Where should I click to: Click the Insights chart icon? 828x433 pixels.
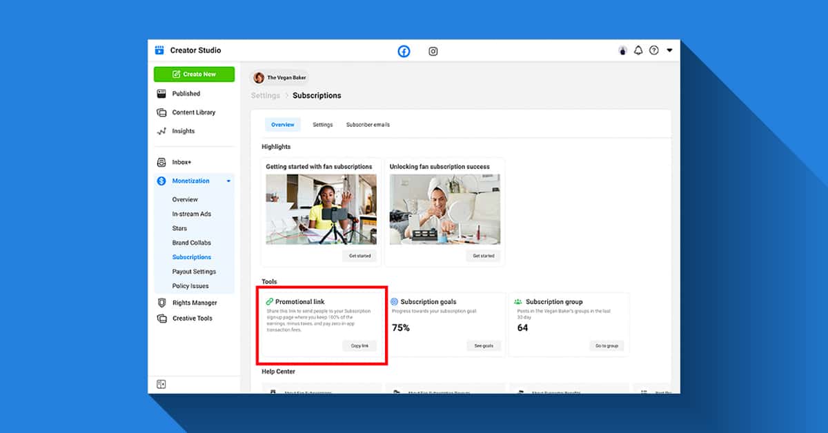click(161, 131)
